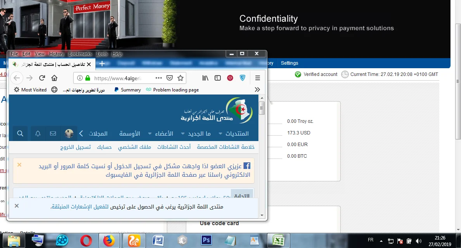Save the page to Pocket
The height and width of the screenshot is (248, 461).
coord(170,78)
